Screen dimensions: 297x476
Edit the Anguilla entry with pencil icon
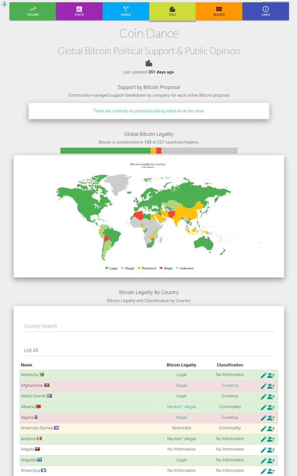pos(264,461)
